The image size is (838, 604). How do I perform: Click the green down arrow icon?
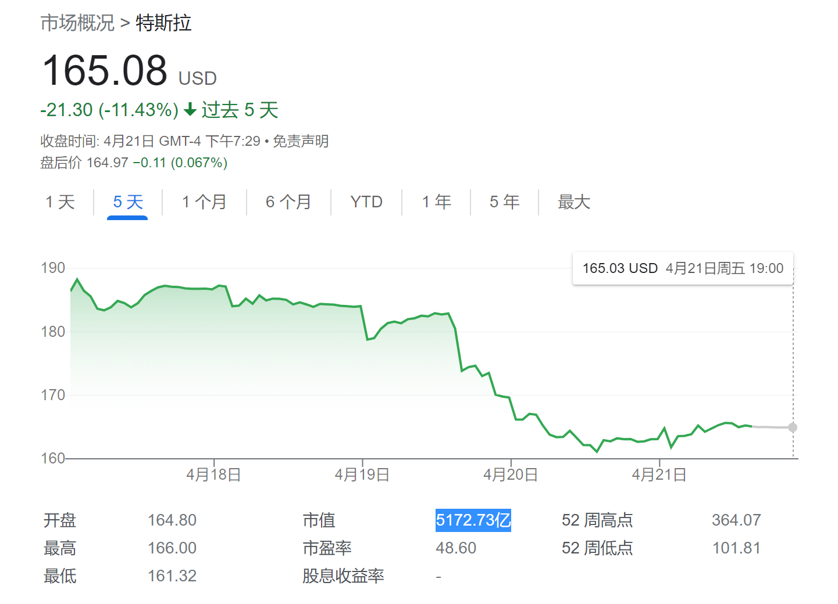(190, 110)
